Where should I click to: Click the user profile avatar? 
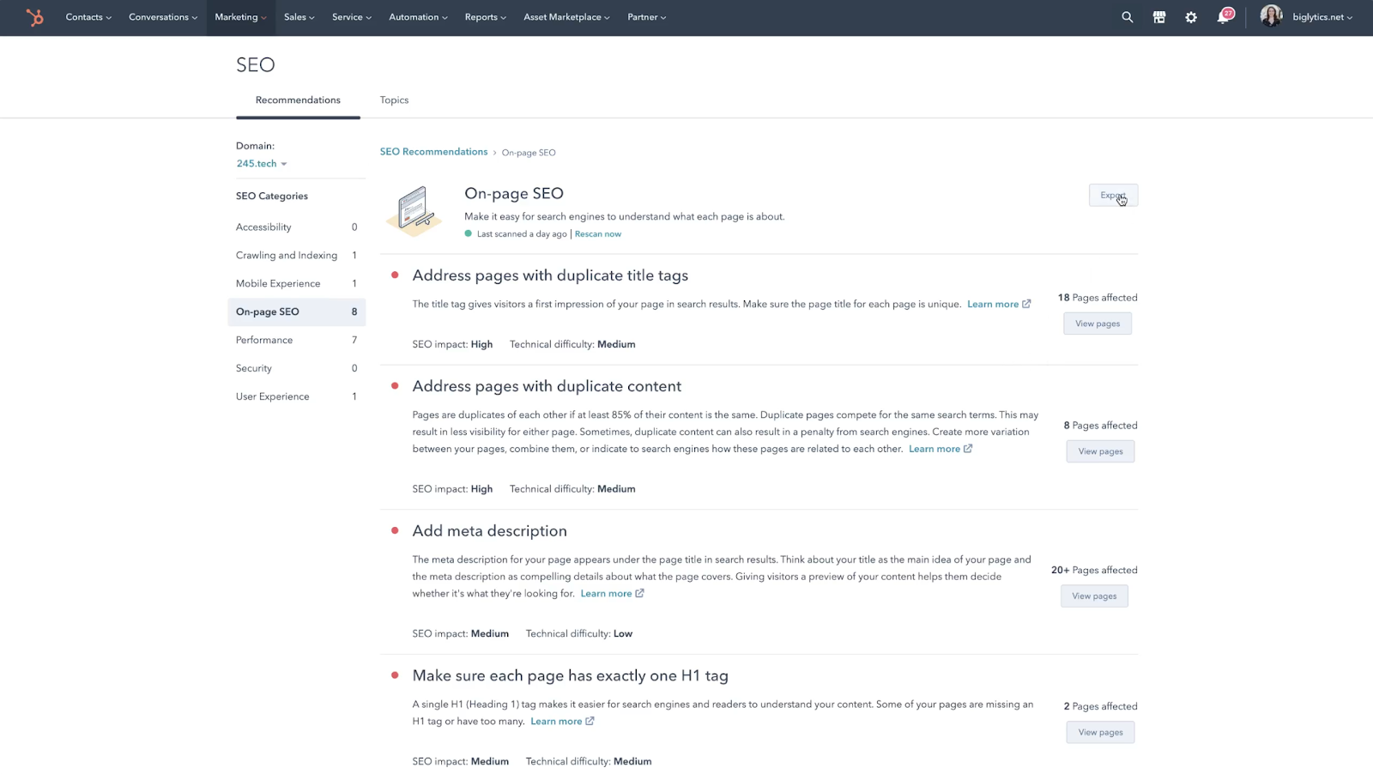click(x=1271, y=16)
